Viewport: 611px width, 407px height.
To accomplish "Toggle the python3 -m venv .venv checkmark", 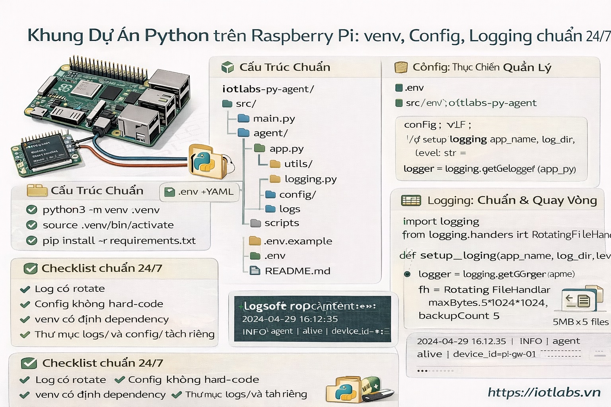I will tap(31, 209).
